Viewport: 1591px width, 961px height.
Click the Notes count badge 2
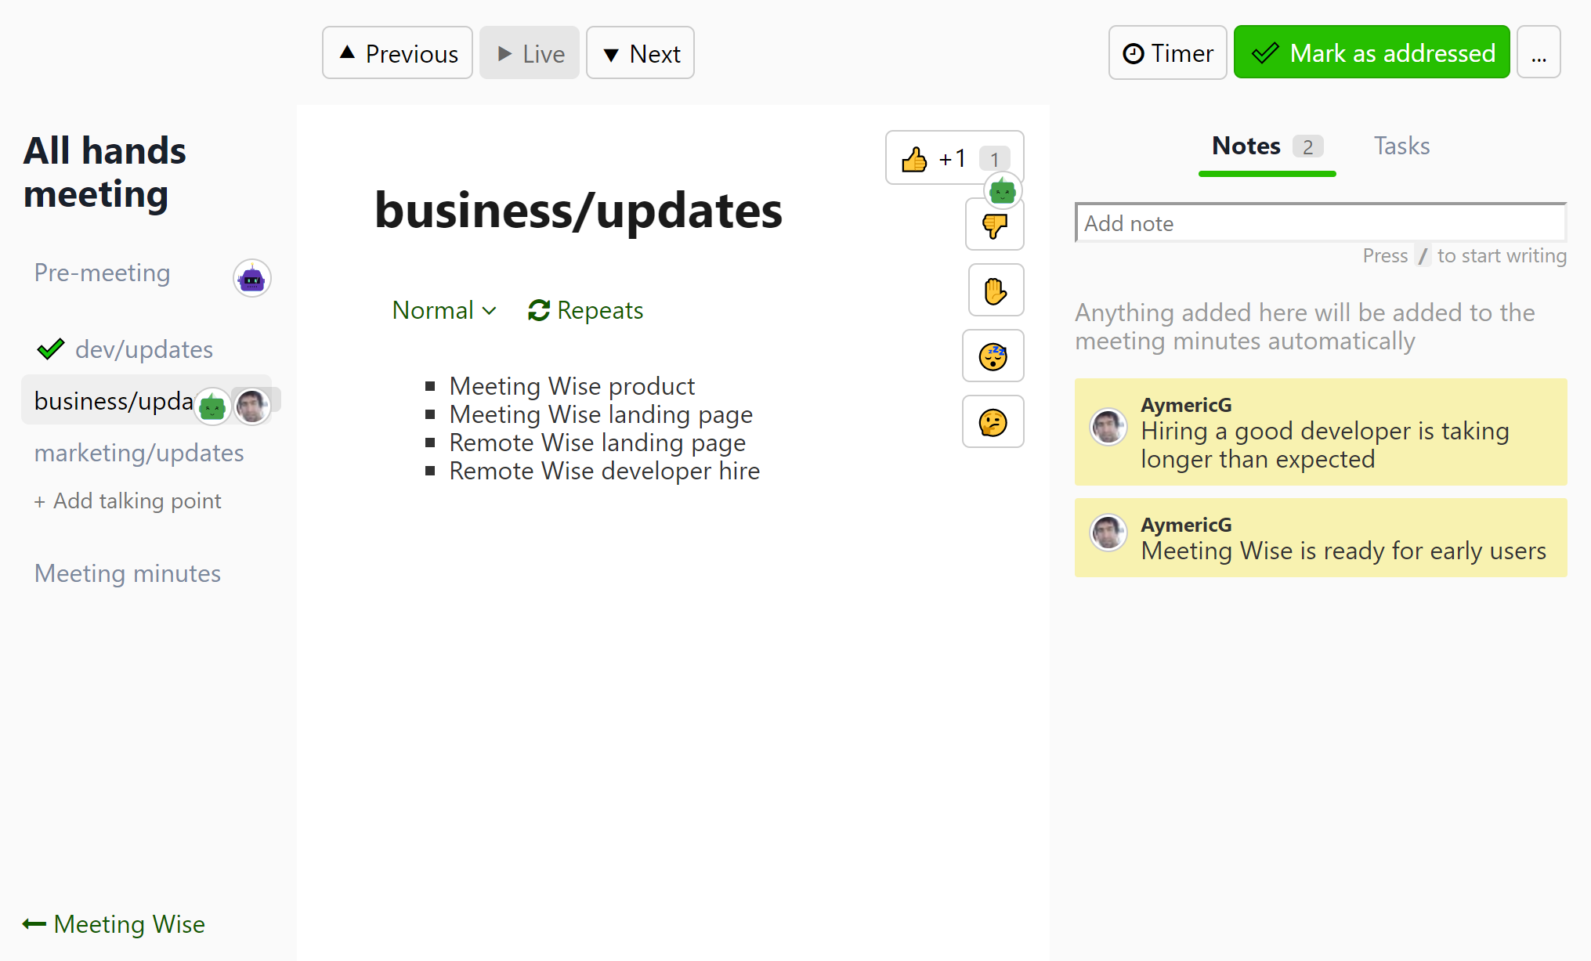click(1307, 146)
